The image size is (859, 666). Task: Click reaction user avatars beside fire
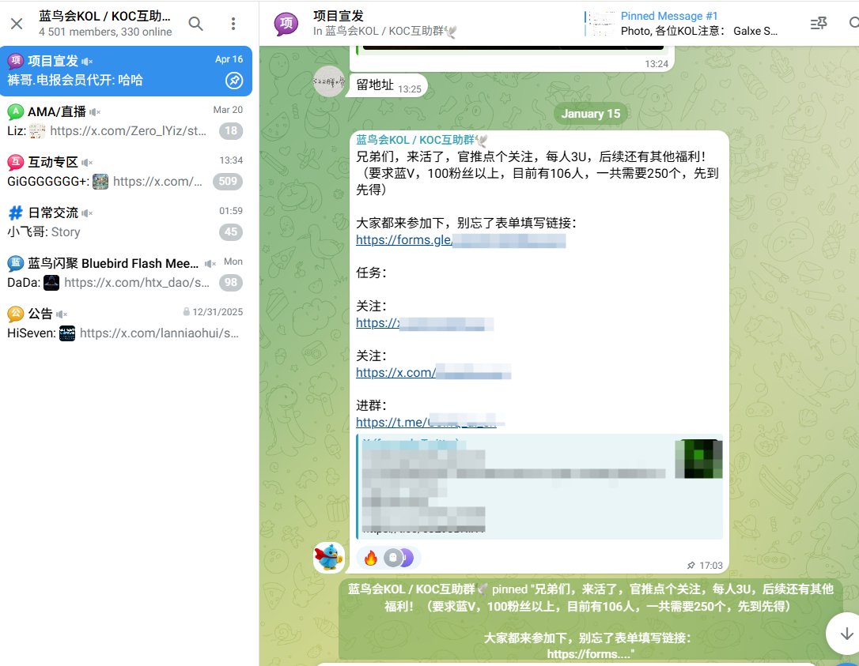[x=399, y=558]
